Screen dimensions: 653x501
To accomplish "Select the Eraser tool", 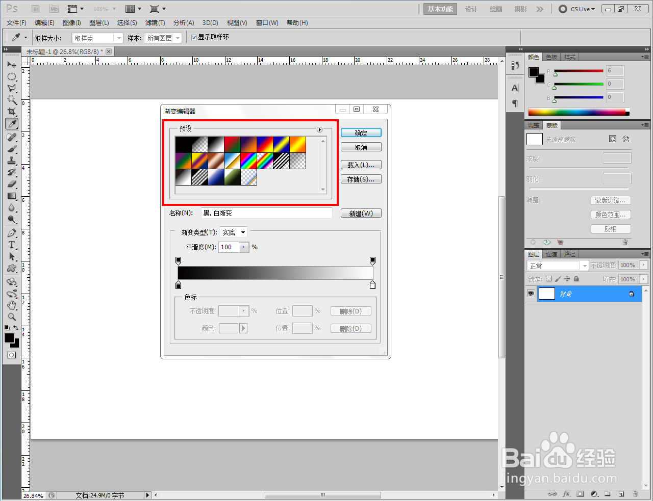I will [x=12, y=184].
